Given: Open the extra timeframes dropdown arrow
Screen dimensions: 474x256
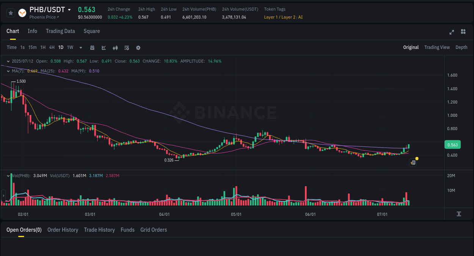Looking at the screenshot, I should coord(80,47).
